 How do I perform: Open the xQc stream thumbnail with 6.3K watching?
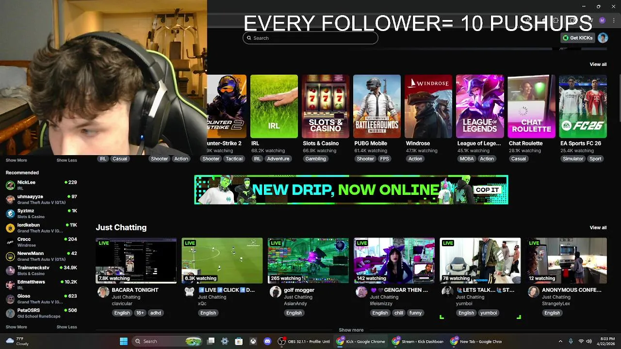click(222, 260)
